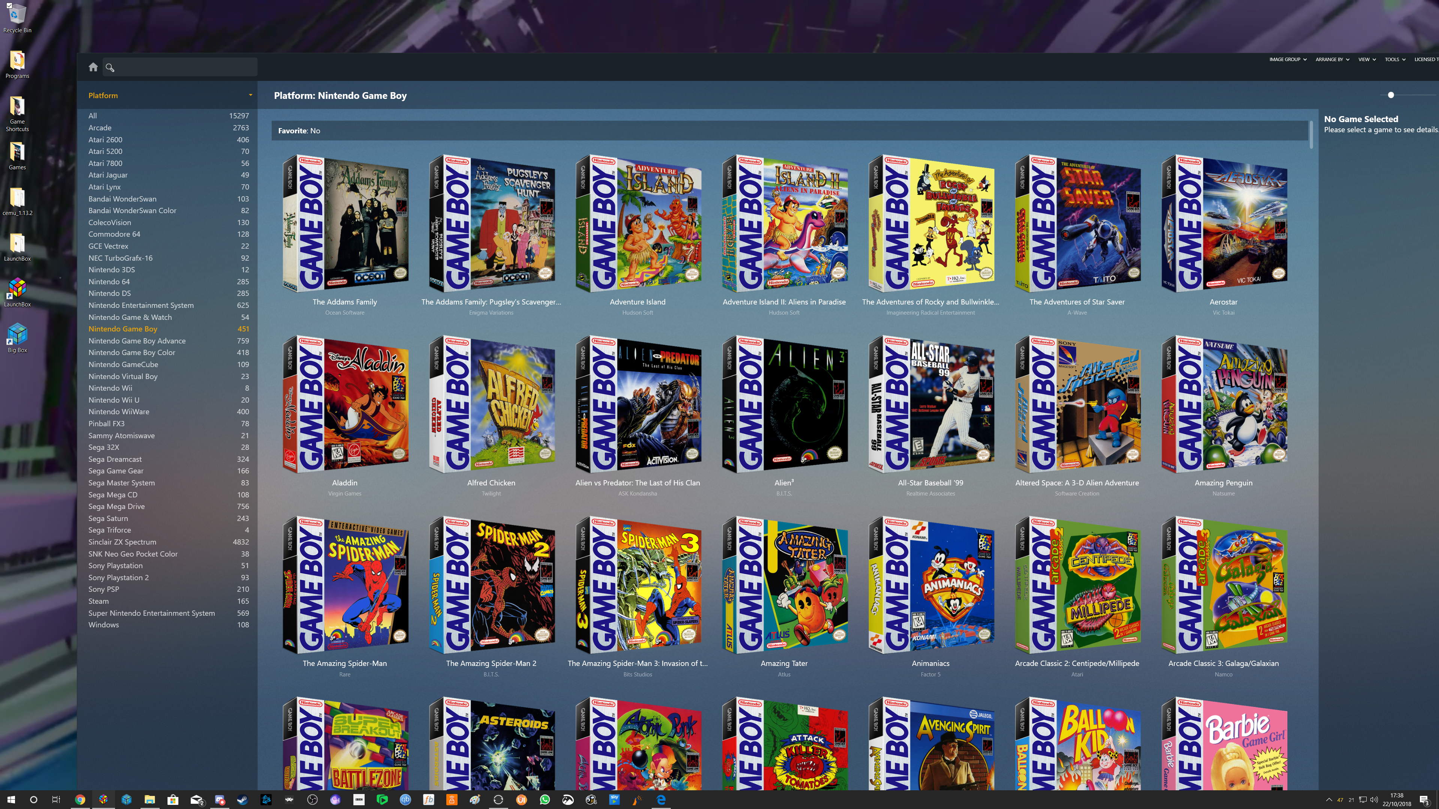1439x809 pixels.
Task: Select Steam in the platform list
Action: coord(168,601)
